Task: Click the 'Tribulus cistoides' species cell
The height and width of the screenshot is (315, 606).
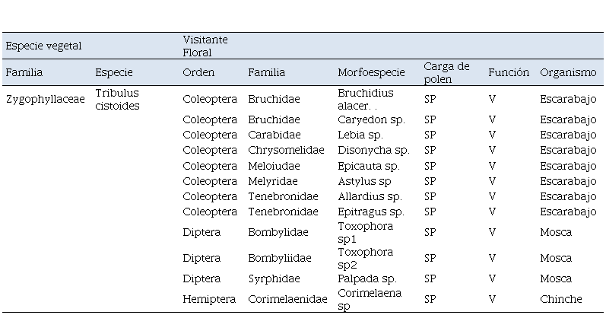Action: pos(117,100)
